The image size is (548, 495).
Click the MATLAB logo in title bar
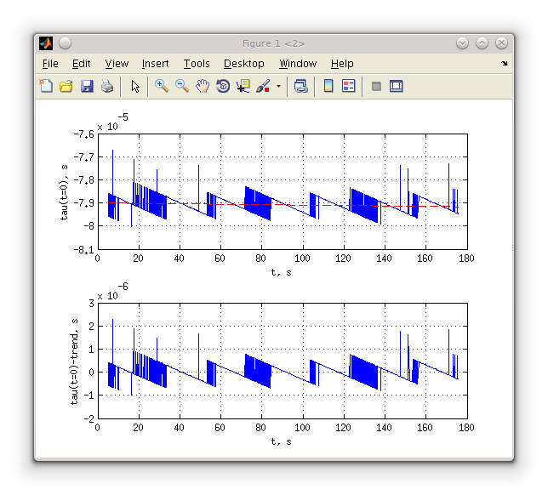(x=46, y=43)
